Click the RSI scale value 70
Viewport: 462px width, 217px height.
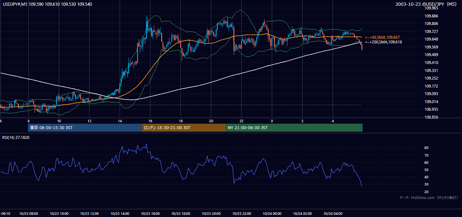click(427, 155)
